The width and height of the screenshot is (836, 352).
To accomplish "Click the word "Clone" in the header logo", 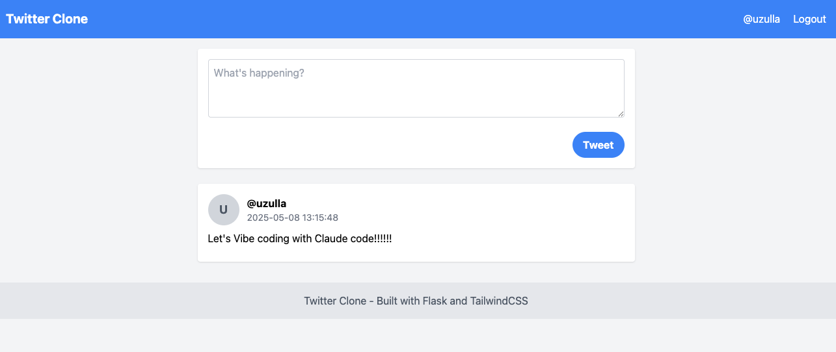I will point(71,19).
